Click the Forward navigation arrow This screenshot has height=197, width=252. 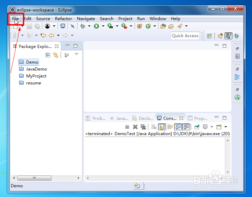click(x=65, y=35)
